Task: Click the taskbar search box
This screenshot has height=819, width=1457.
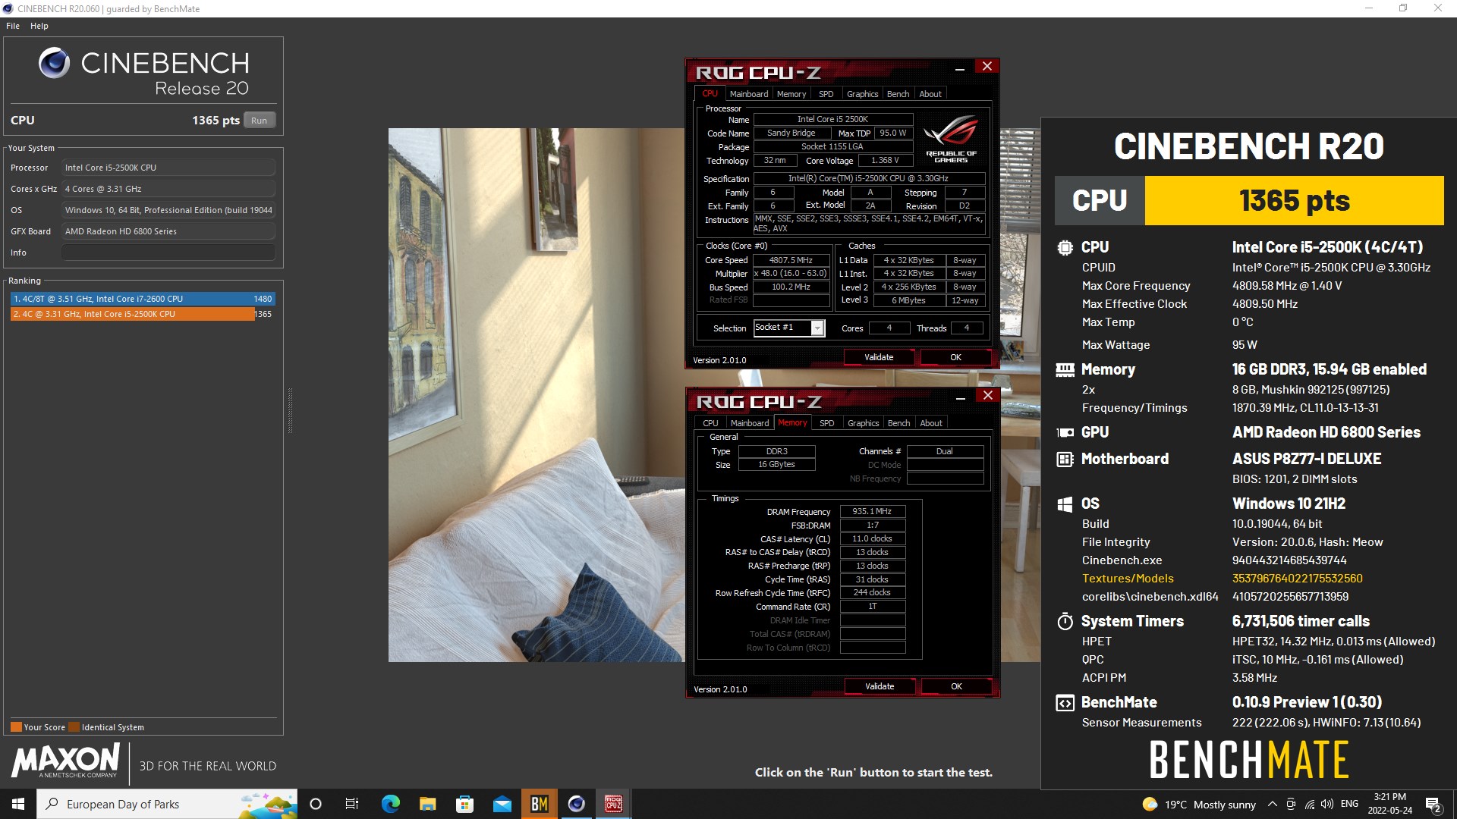Action: pos(167,804)
